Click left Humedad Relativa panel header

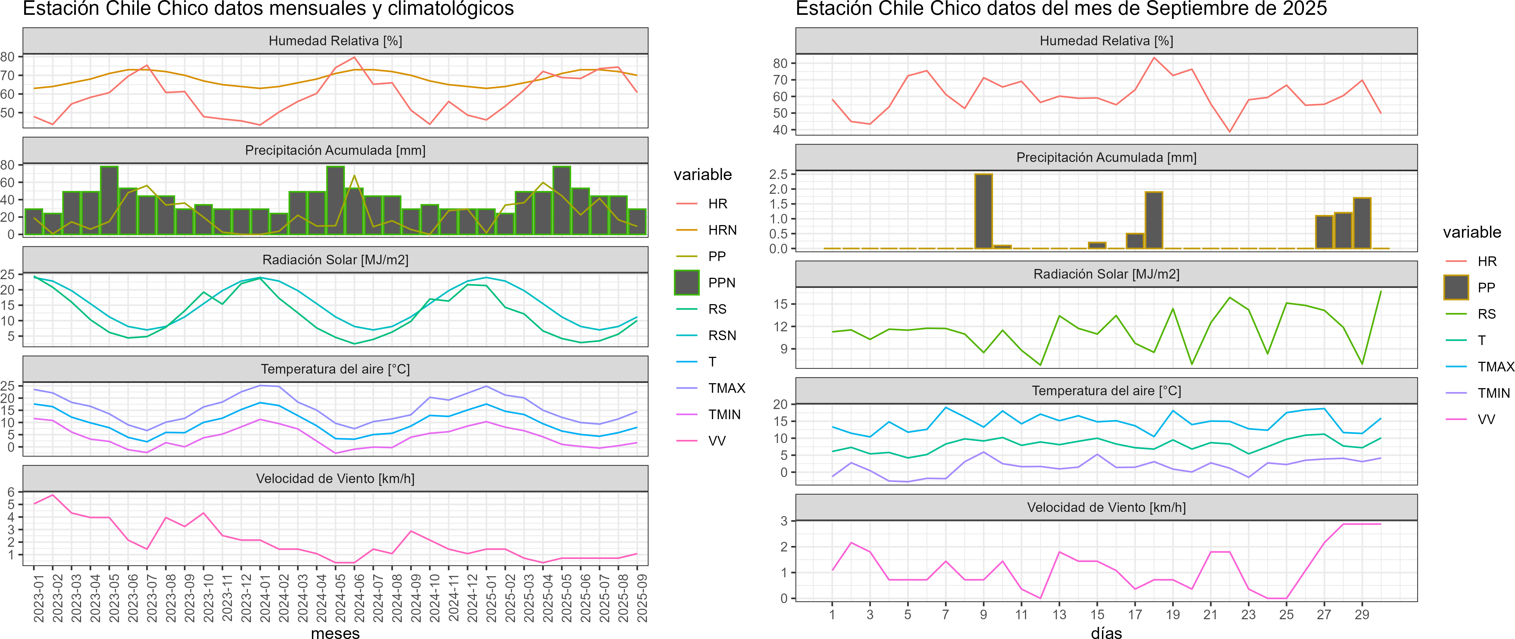tap(335, 41)
